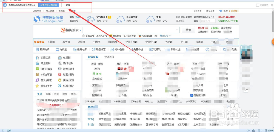
Task: Click the 邮箱 account input field
Action: click(x=208, y=21)
